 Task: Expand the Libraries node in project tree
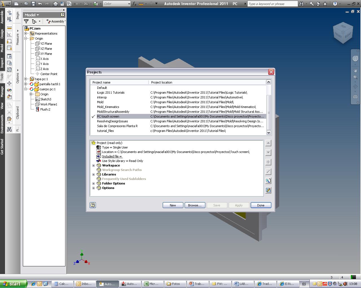[x=94, y=174]
